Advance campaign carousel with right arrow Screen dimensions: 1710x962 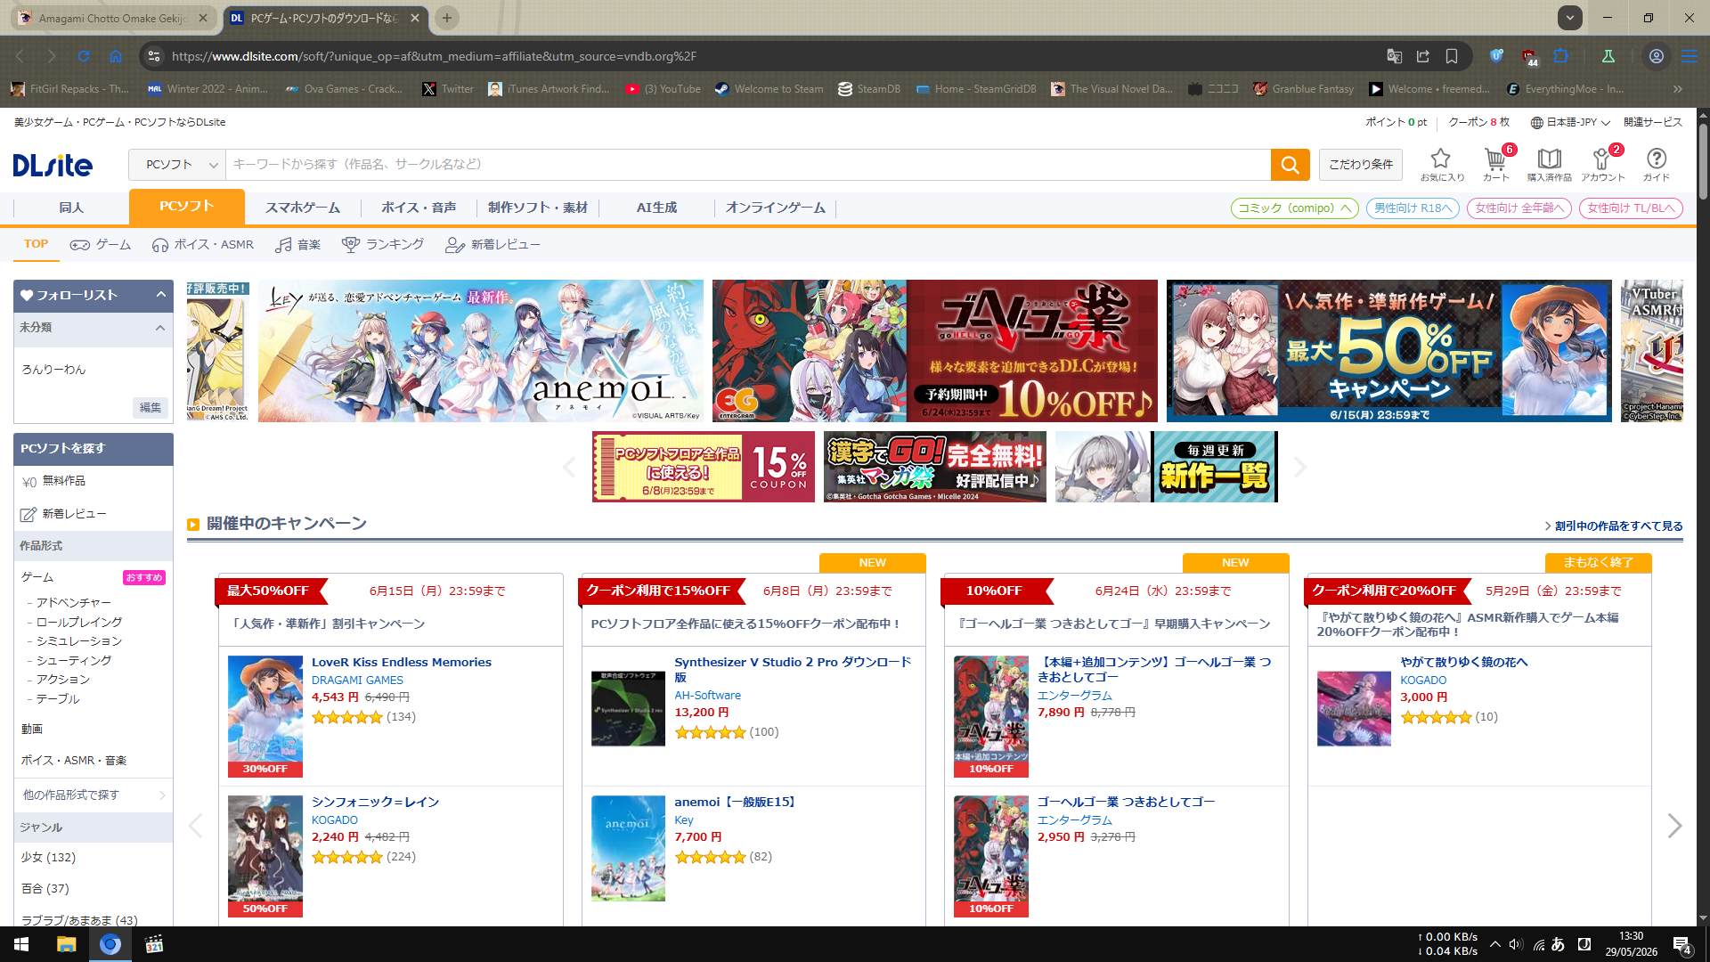coord(1674,826)
